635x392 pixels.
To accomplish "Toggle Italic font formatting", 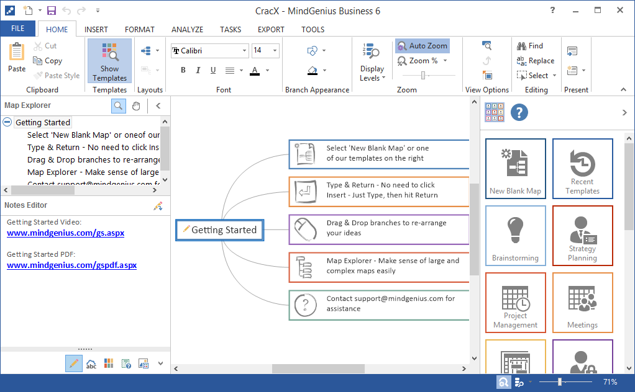I will (x=198, y=70).
